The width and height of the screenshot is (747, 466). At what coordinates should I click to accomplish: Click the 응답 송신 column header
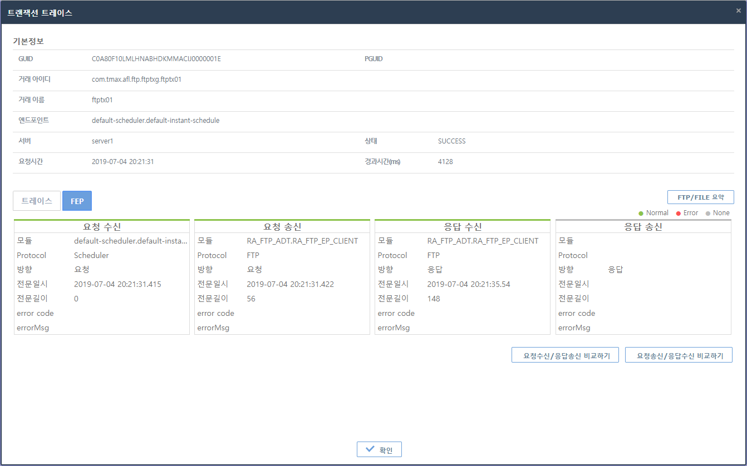643,225
